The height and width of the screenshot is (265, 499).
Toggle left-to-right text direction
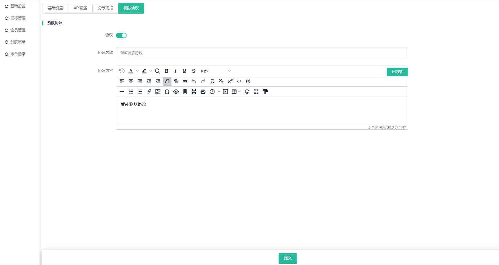click(167, 81)
